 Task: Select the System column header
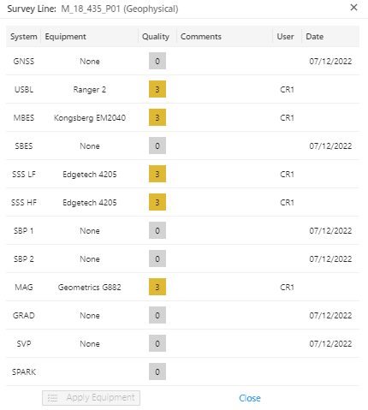click(24, 37)
